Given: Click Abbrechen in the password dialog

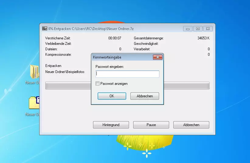Looking at the screenshot, I should (144, 96).
